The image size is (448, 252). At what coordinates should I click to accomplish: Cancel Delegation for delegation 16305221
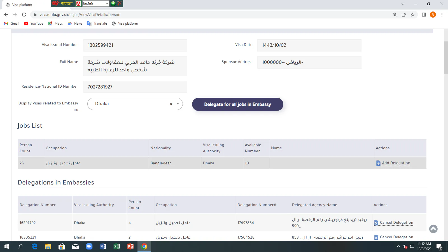pyautogui.click(x=394, y=237)
